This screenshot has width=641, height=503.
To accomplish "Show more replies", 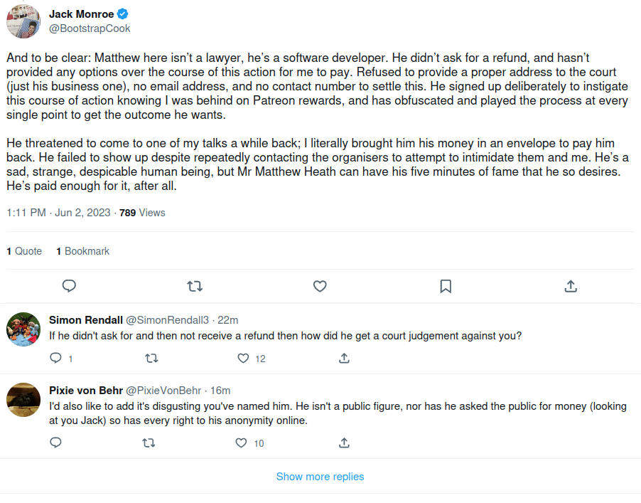I will click(320, 477).
